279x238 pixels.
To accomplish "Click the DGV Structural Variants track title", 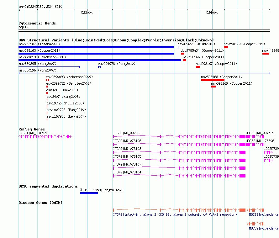I will click(x=116, y=40).
